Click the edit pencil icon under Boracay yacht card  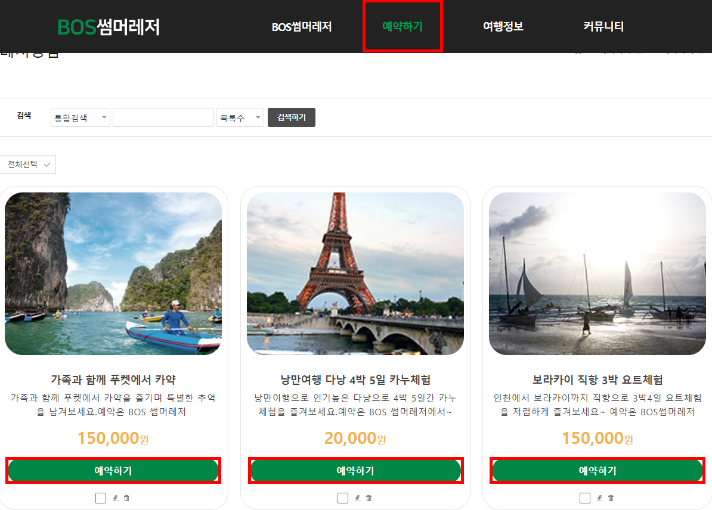[600, 498]
